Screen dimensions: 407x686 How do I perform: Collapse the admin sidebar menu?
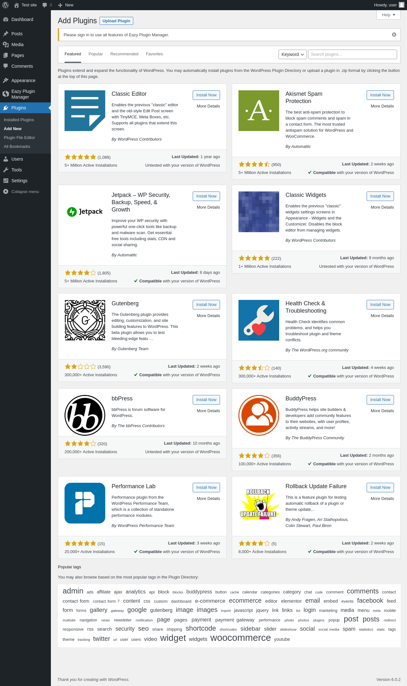pos(25,191)
